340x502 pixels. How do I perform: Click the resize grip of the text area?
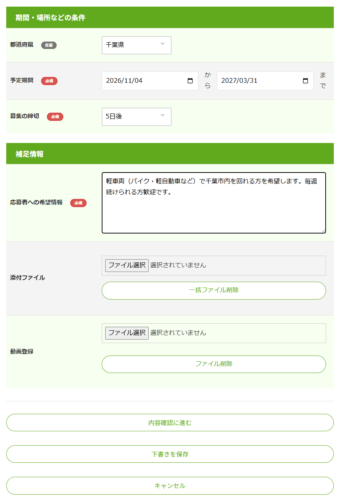(323, 230)
